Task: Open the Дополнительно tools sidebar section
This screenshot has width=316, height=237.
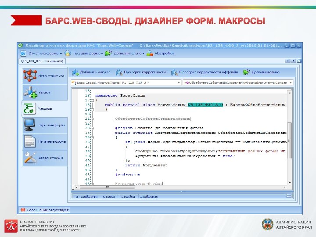Action: coord(45,158)
